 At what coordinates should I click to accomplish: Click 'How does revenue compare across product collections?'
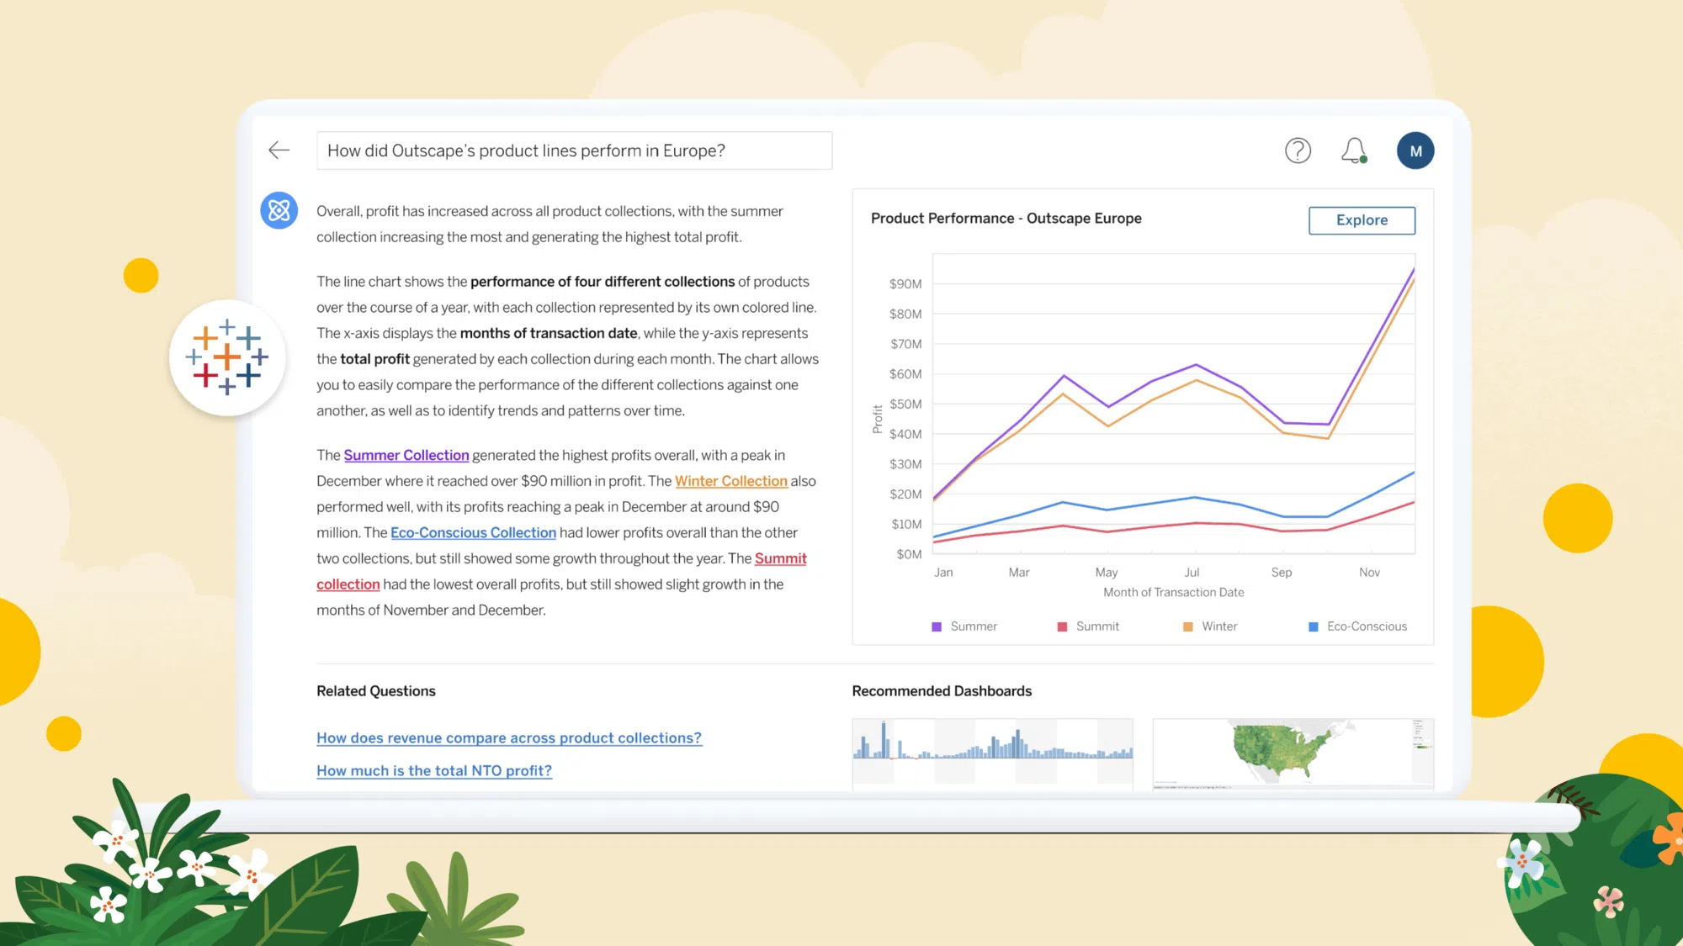pos(508,737)
